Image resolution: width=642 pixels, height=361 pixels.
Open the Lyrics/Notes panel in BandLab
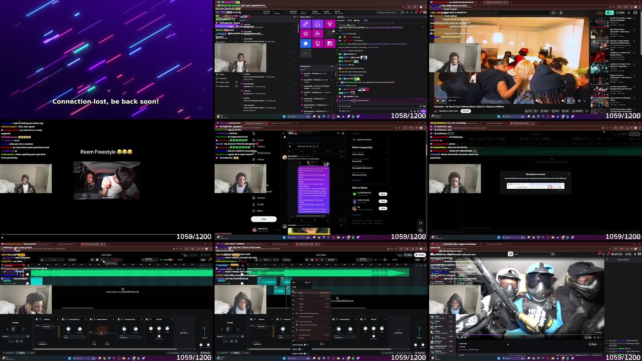point(174,353)
